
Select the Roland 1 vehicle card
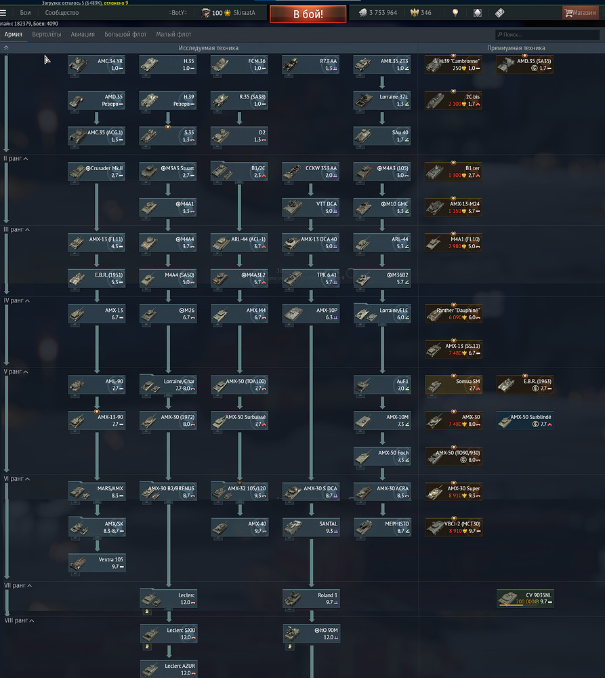point(310,599)
